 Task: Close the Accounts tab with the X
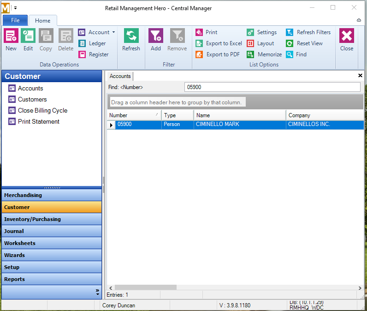[x=360, y=75]
